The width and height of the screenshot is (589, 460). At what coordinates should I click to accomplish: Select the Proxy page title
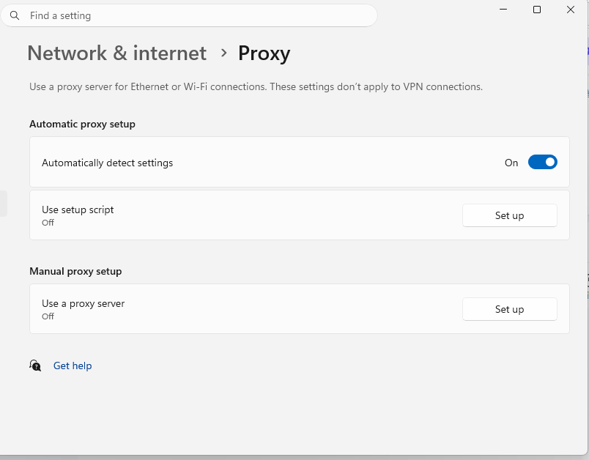[x=264, y=53]
